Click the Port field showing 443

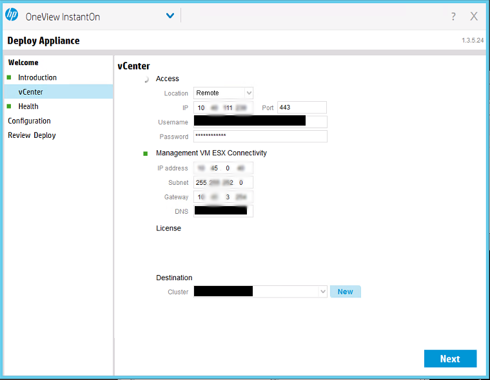coord(302,108)
